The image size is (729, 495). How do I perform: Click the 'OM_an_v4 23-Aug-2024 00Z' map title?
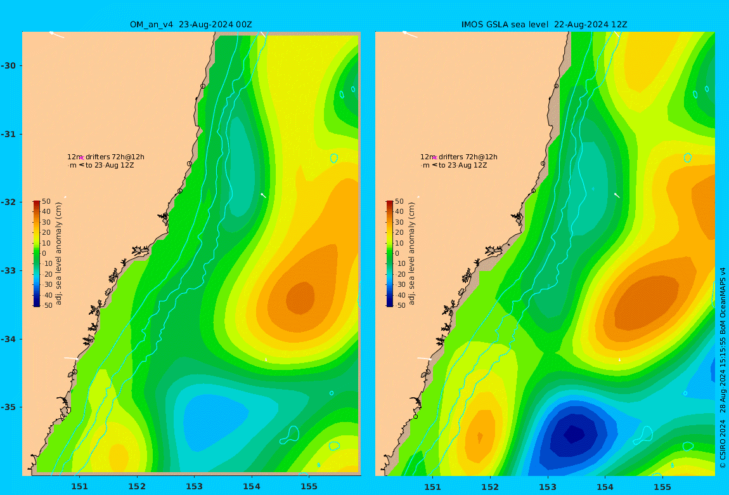tap(191, 25)
